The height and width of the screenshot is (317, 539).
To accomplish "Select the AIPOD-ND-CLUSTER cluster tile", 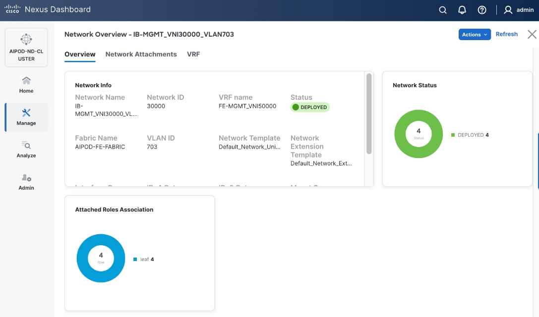I will click(26, 48).
